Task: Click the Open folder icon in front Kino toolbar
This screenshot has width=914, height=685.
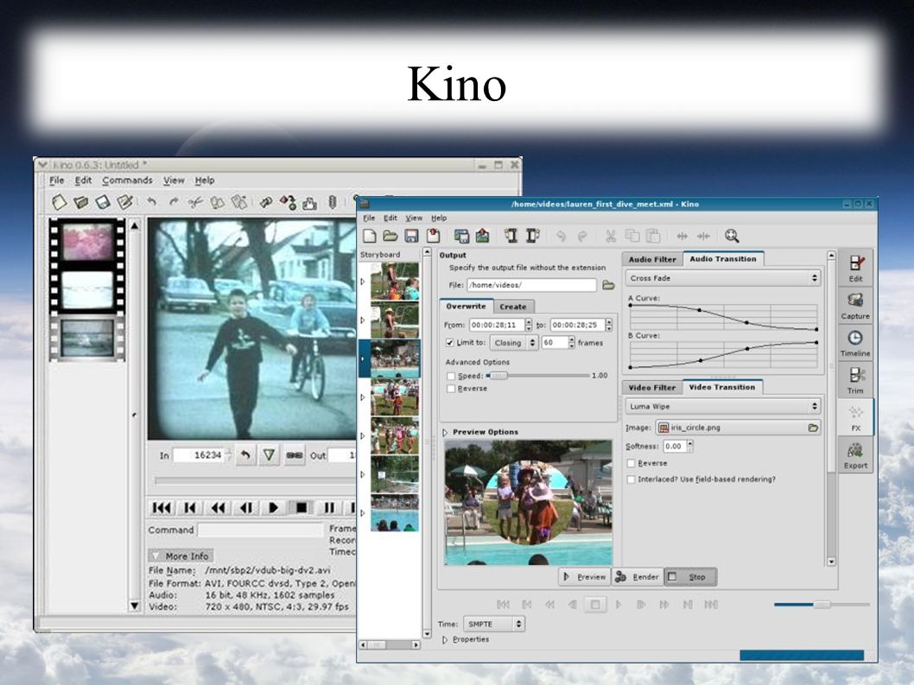Action: 390,236
